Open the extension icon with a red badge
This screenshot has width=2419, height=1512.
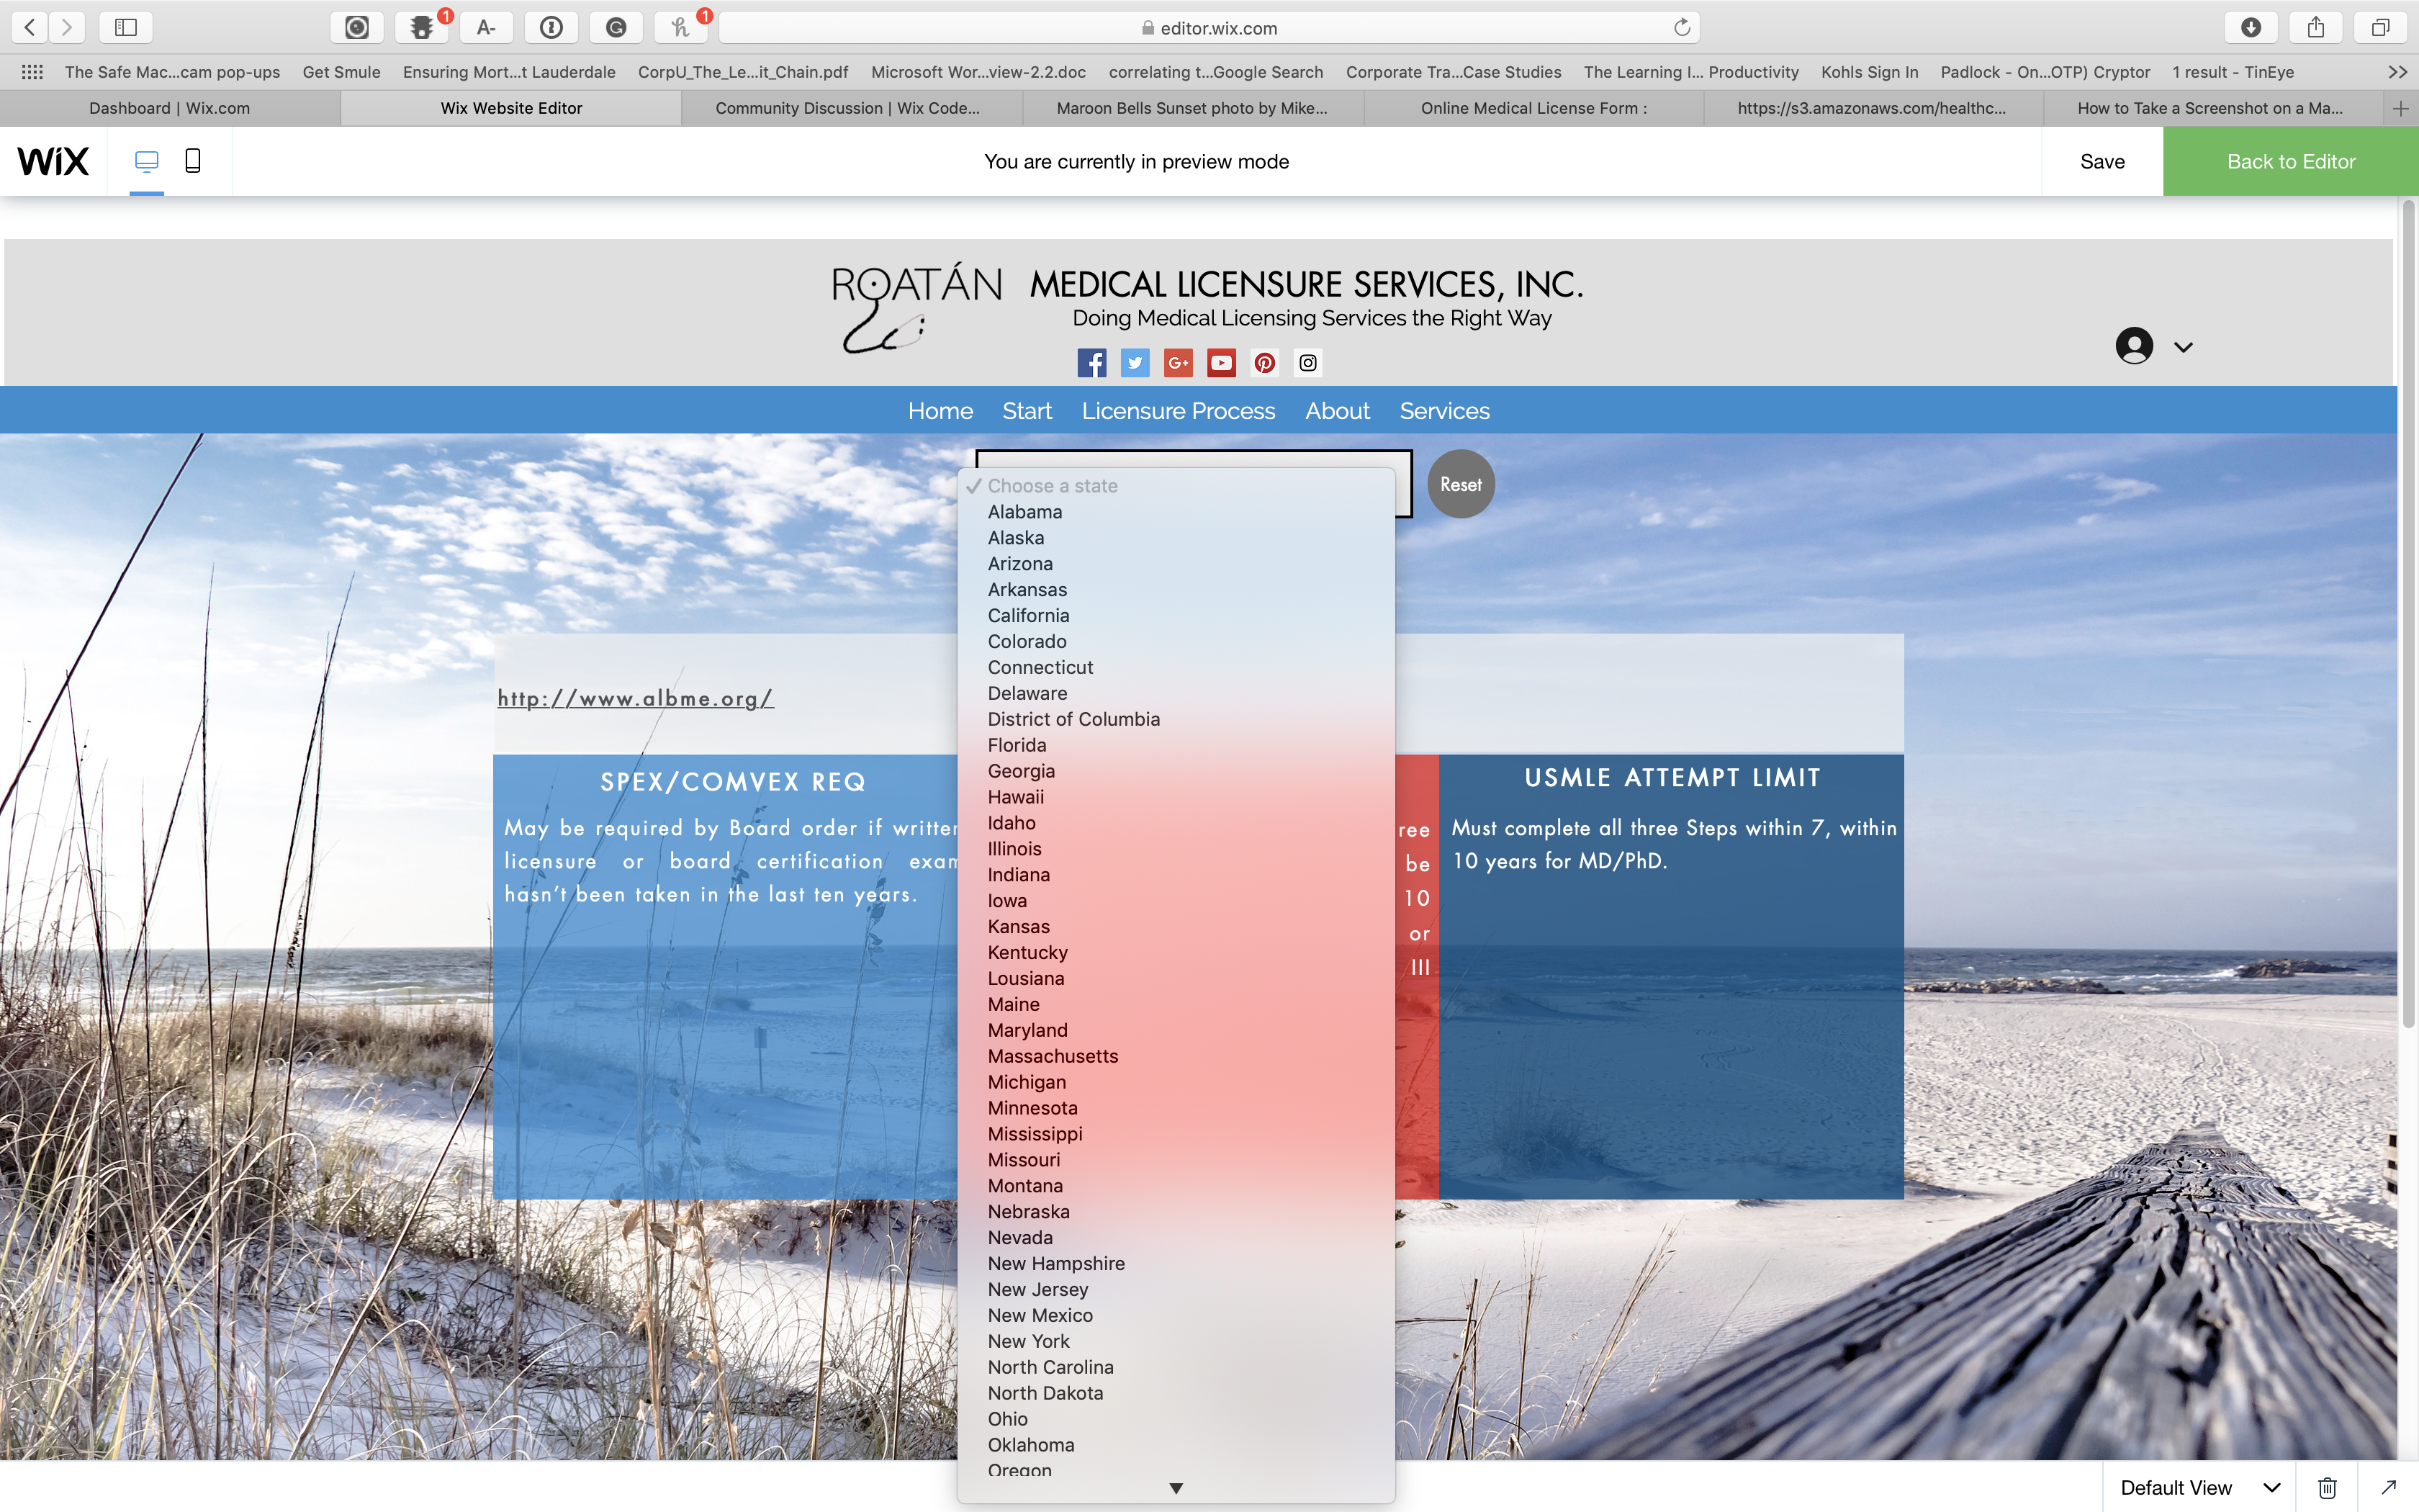(422, 27)
